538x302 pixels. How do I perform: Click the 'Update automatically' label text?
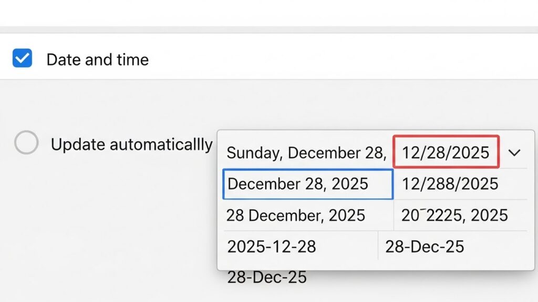pyautogui.click(x=131, y=144)
